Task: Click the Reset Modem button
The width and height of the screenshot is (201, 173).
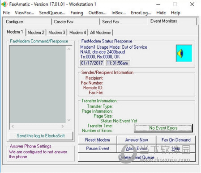Action: [x=98, y=140]
